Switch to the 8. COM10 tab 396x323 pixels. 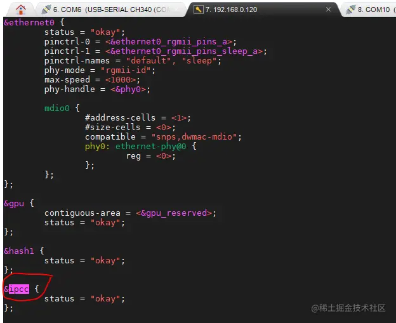point(370,10)
